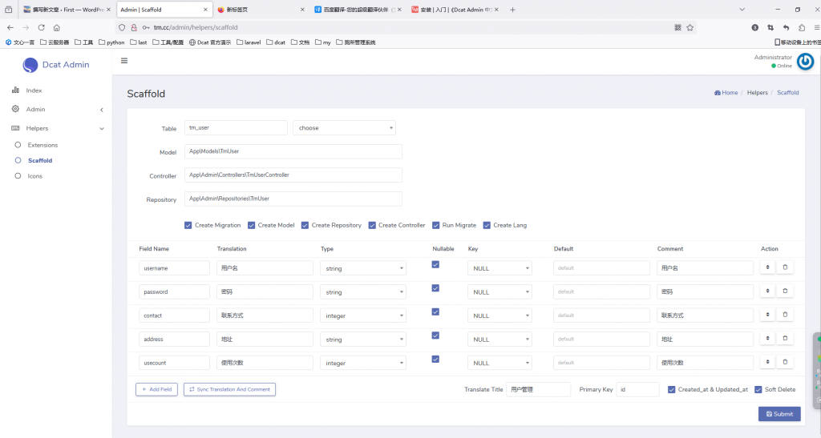
Task: Open Key dropdown for address row
Action: pos(499,340)
